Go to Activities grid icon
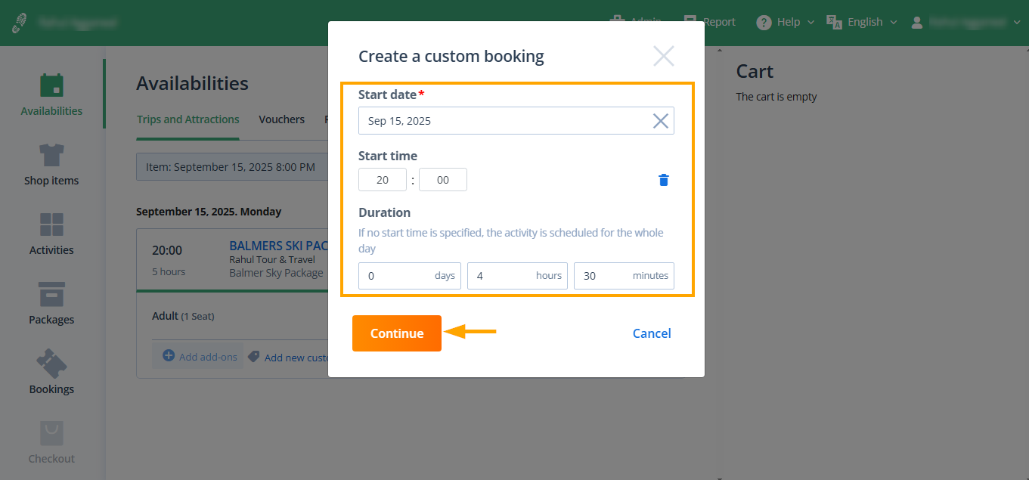The height and width of the screenshot is (480, 1029). [51, 226]
